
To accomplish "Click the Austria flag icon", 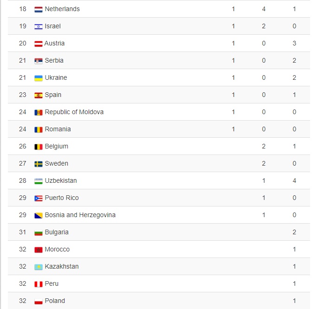I will [x=39, y=44].
